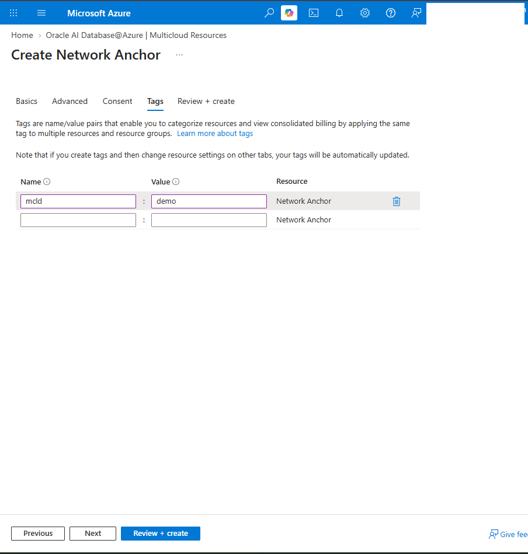Go to Home breadcrumb
The width and height of the screenshot is (528, 554).
tap(22, 36)
